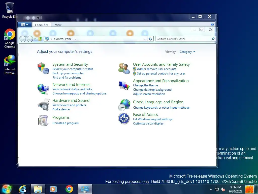The width and height of the screenshot is (258, 194).
Task: Click Change desktop background link
Action: 152,90
